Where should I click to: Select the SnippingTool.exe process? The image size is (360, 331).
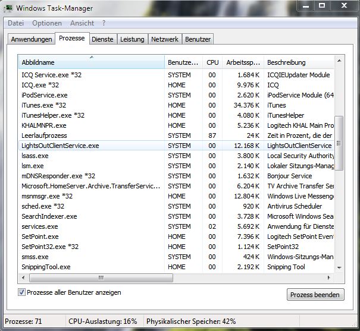click(176, 267)
